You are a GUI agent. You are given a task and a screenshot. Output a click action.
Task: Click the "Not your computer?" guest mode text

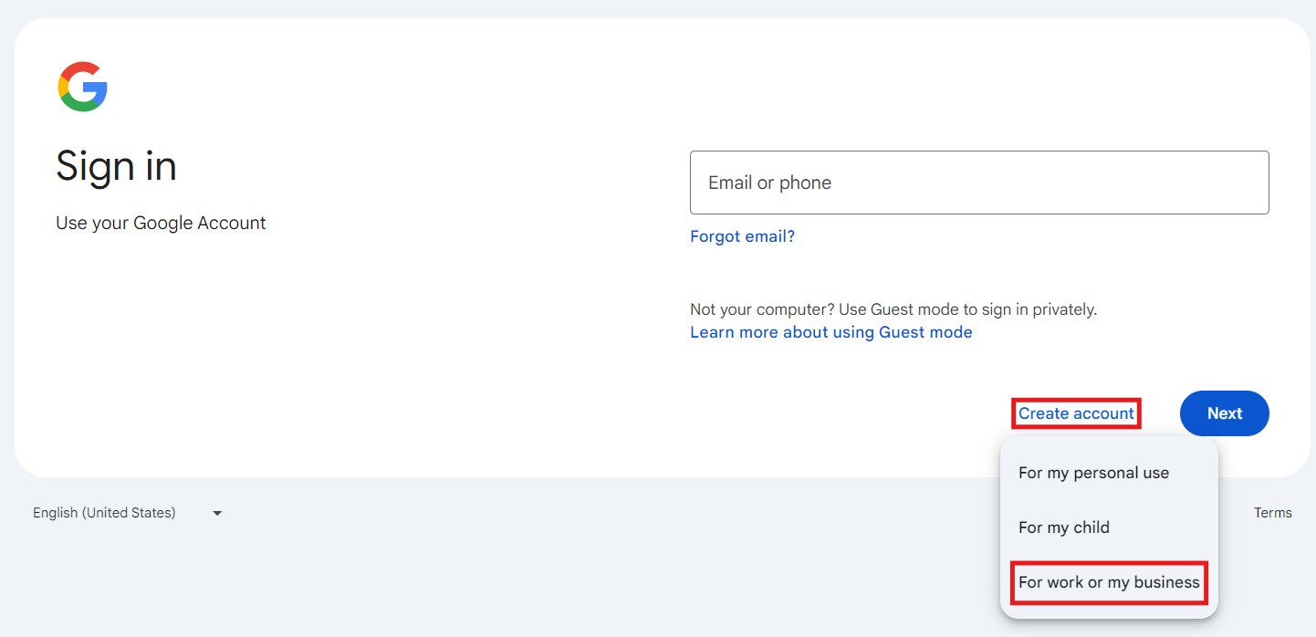pos(893,309)
